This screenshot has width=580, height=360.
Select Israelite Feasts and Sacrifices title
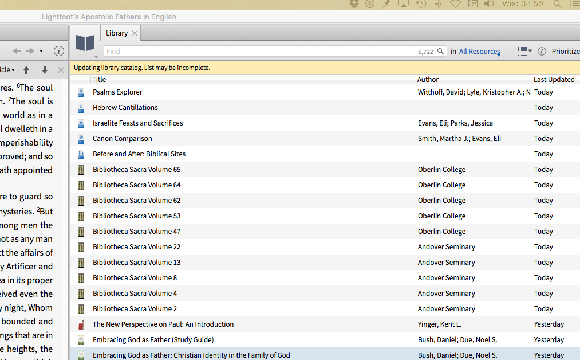click(137, 123)
